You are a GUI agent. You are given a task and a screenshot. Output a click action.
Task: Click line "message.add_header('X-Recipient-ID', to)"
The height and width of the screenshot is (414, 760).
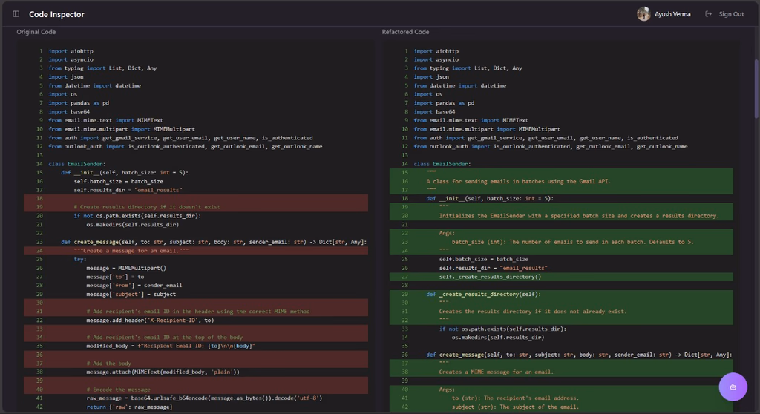click(x=150, y=320)
